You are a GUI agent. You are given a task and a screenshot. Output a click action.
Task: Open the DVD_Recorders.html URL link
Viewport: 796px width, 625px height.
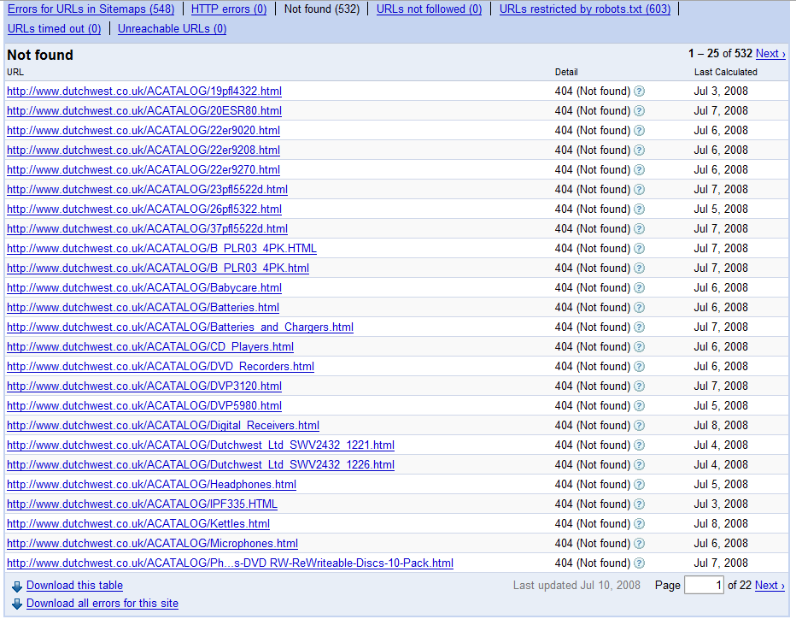(160, 367)
